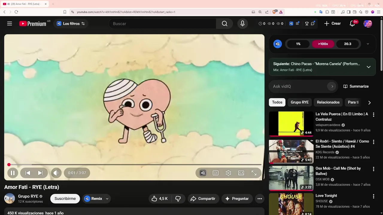Open the account avatar menu
Screen dimensions: 383x215
click(368, 24)
